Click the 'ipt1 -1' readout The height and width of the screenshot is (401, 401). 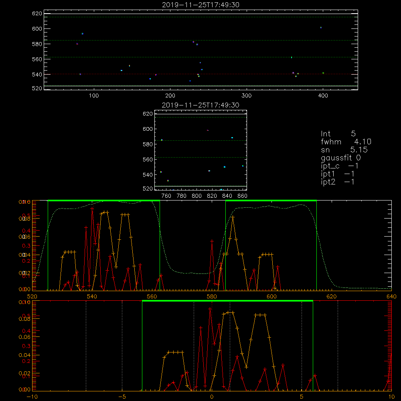[x=337, y=174]
